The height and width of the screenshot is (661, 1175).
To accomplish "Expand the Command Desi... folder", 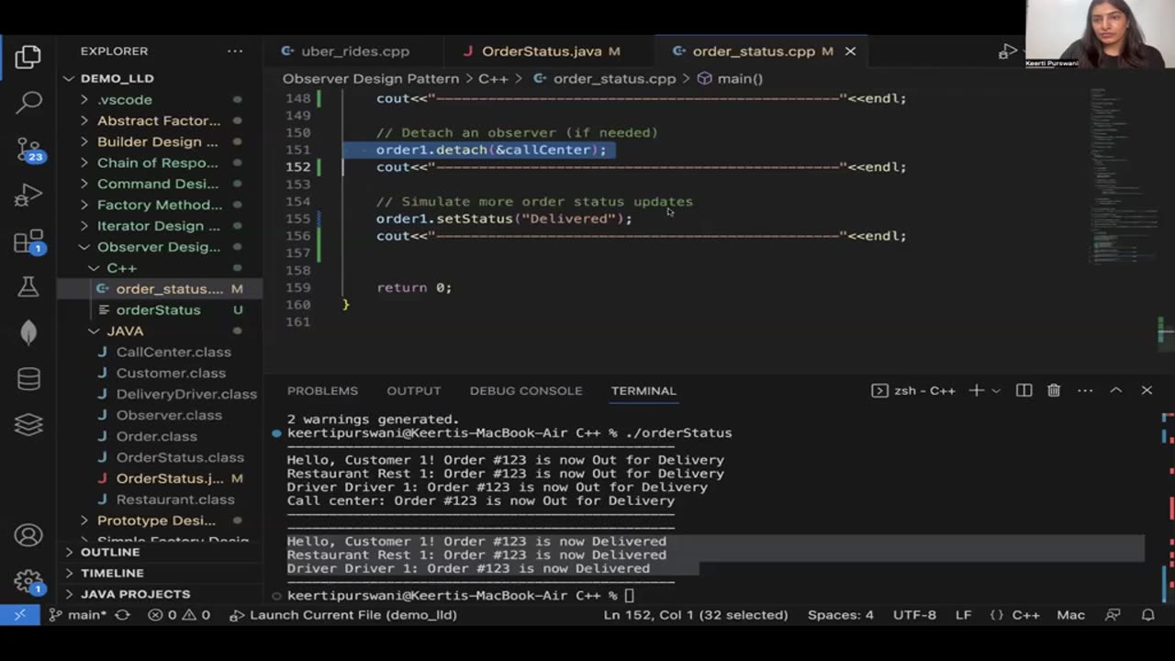I will tap(158, 184).
